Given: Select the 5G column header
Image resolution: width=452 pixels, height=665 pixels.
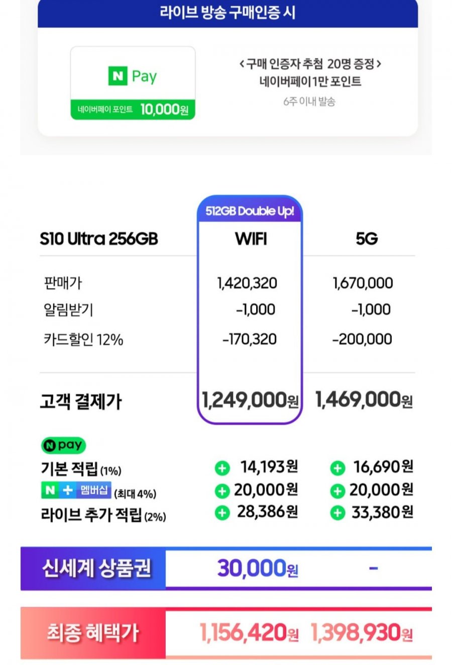Looking at the screenshot, I should (x=367, y=239).
